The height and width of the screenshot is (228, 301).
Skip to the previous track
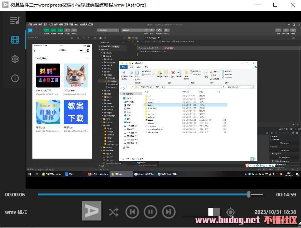coord(132,212)
